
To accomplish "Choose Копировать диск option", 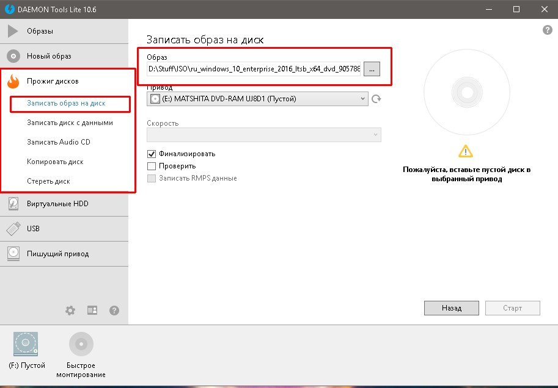I will click(x=55, y=162).
